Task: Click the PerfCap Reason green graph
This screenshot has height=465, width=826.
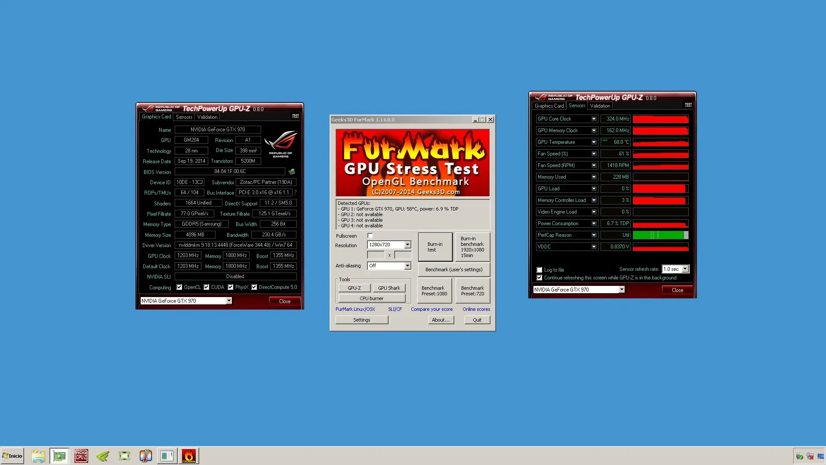Action: pos(660,235)
